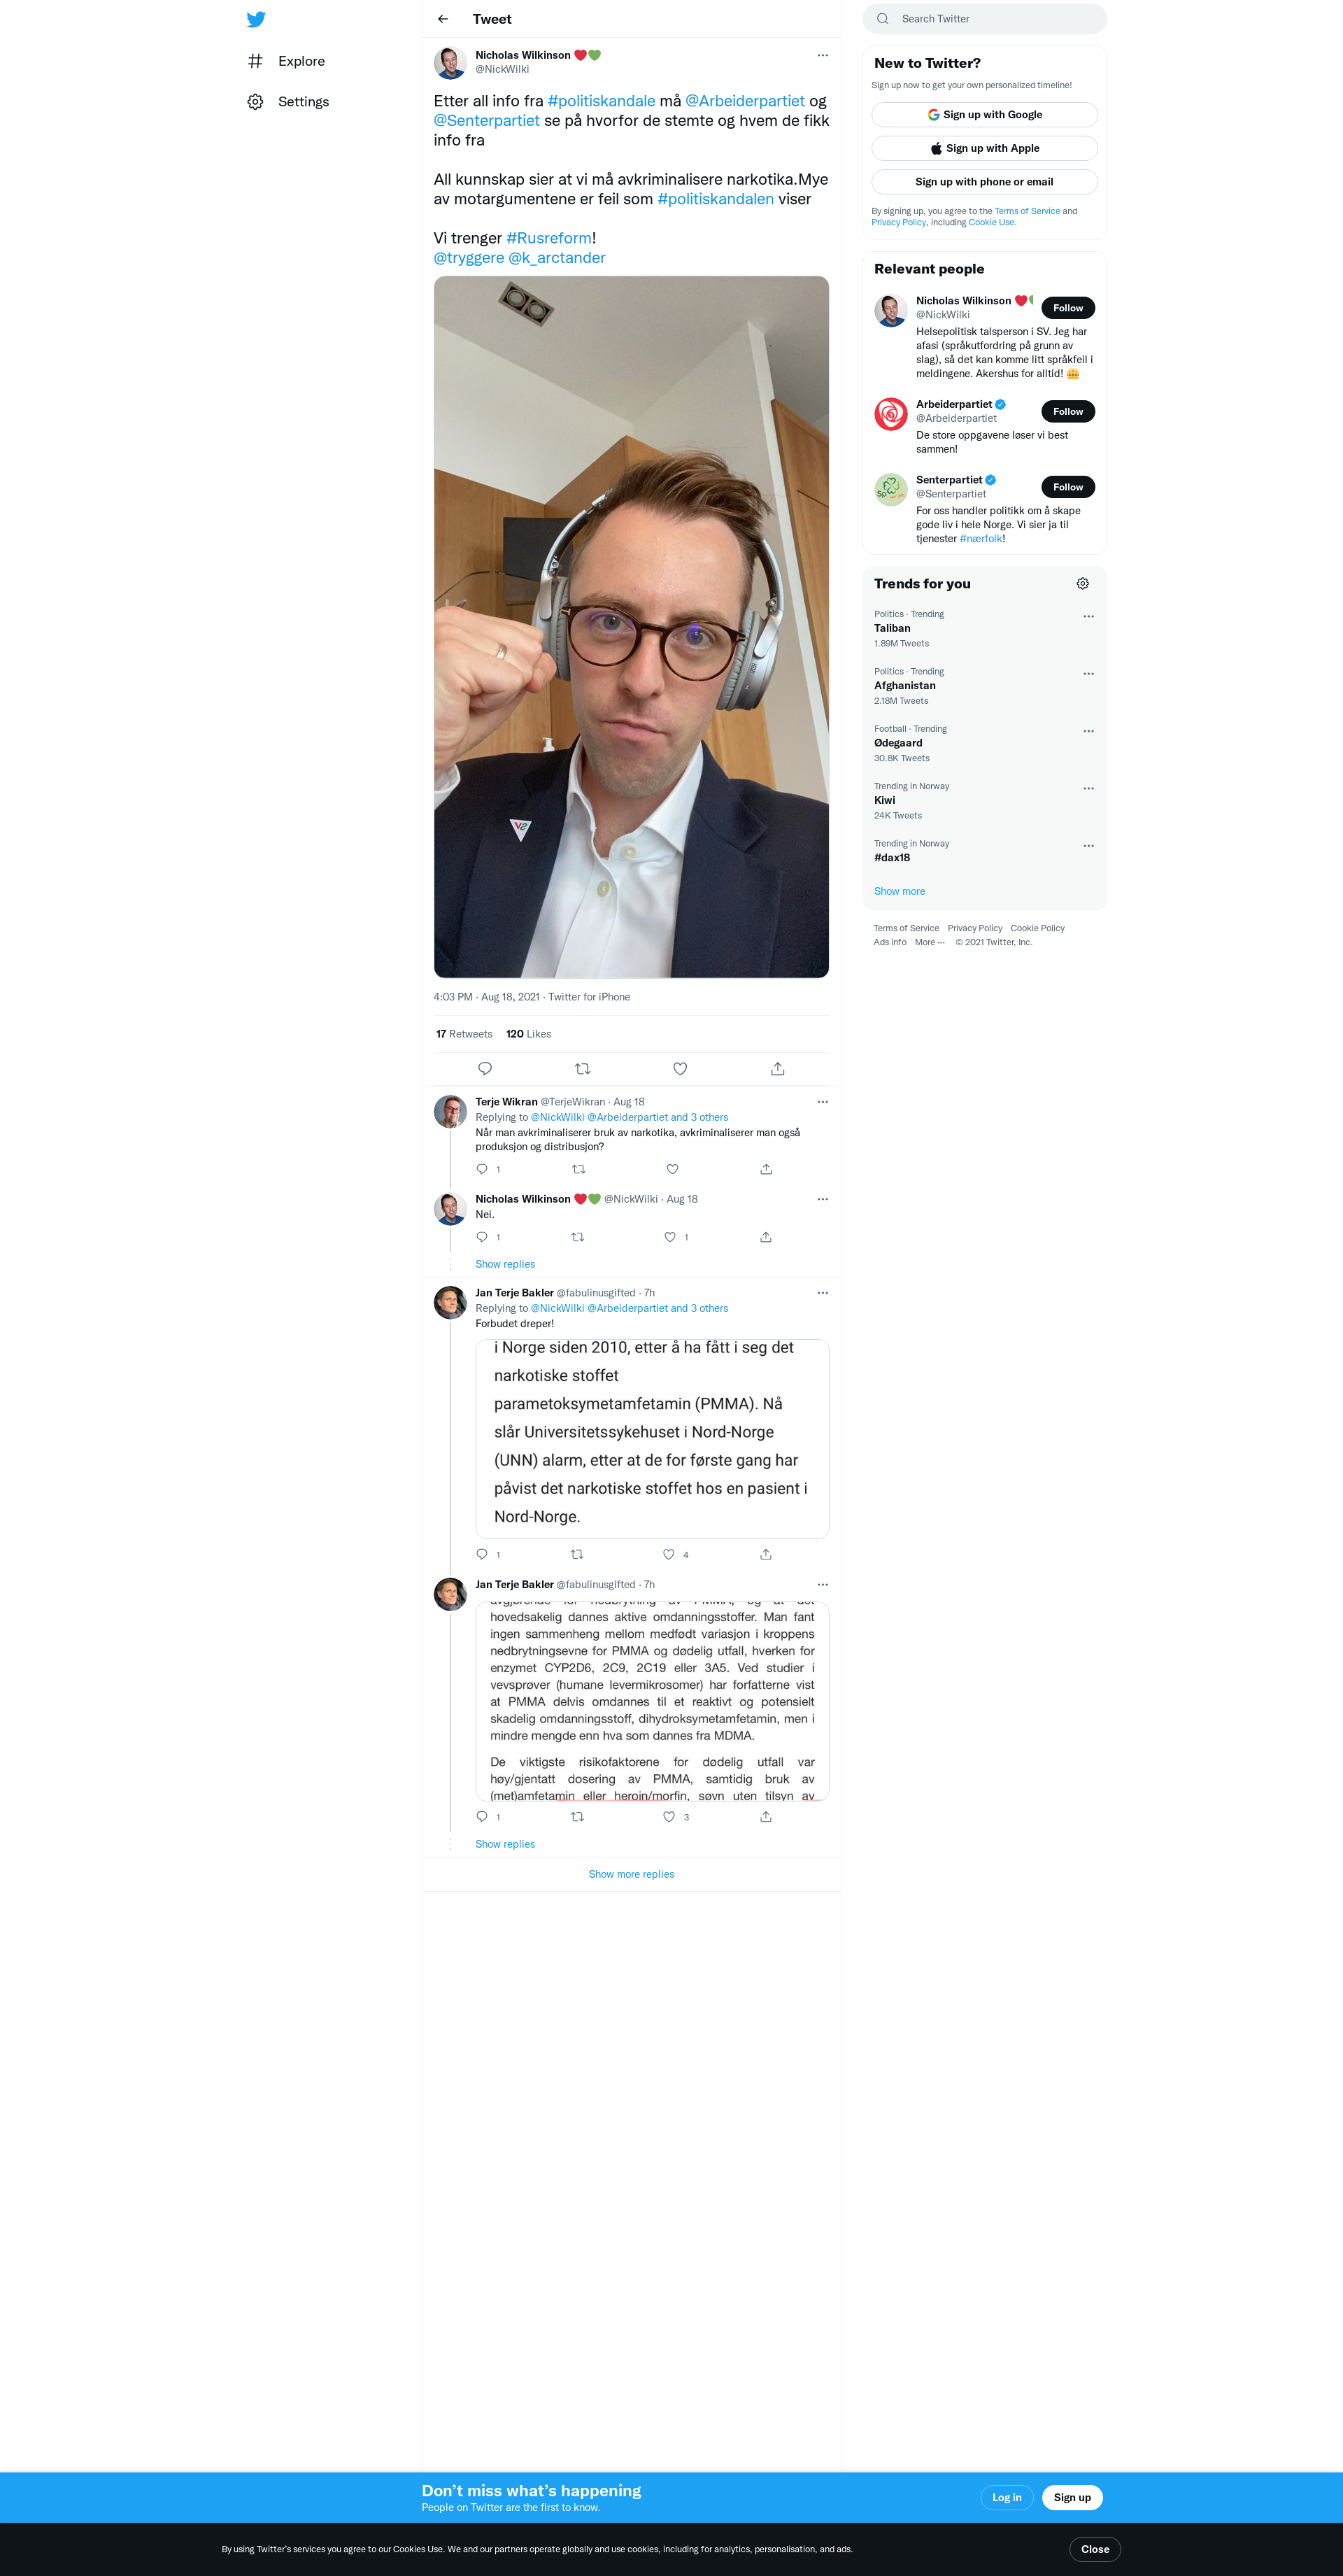The image size is (1343, 2576).
Task: Click the Twitter bird logo
Action: coord(256,19)
